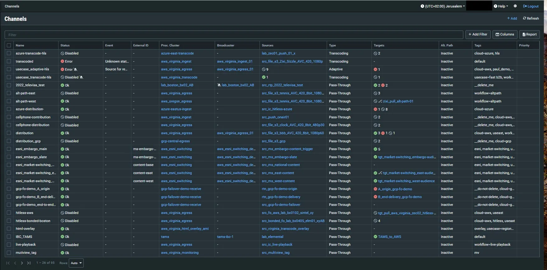Open the settings gear icon
The width and height of the screenshot is (547, 270).
(515, 6)
